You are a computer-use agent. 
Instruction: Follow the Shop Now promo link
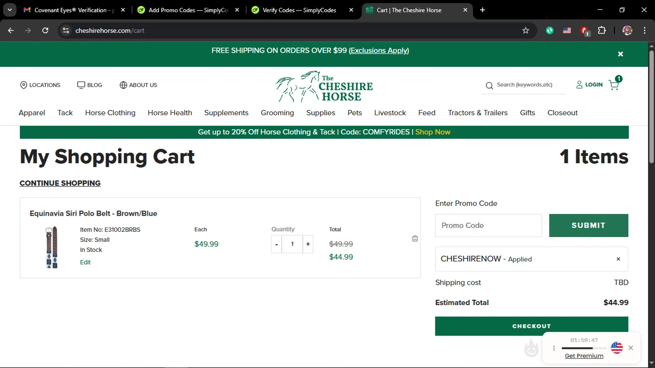(x=433, y=132)
